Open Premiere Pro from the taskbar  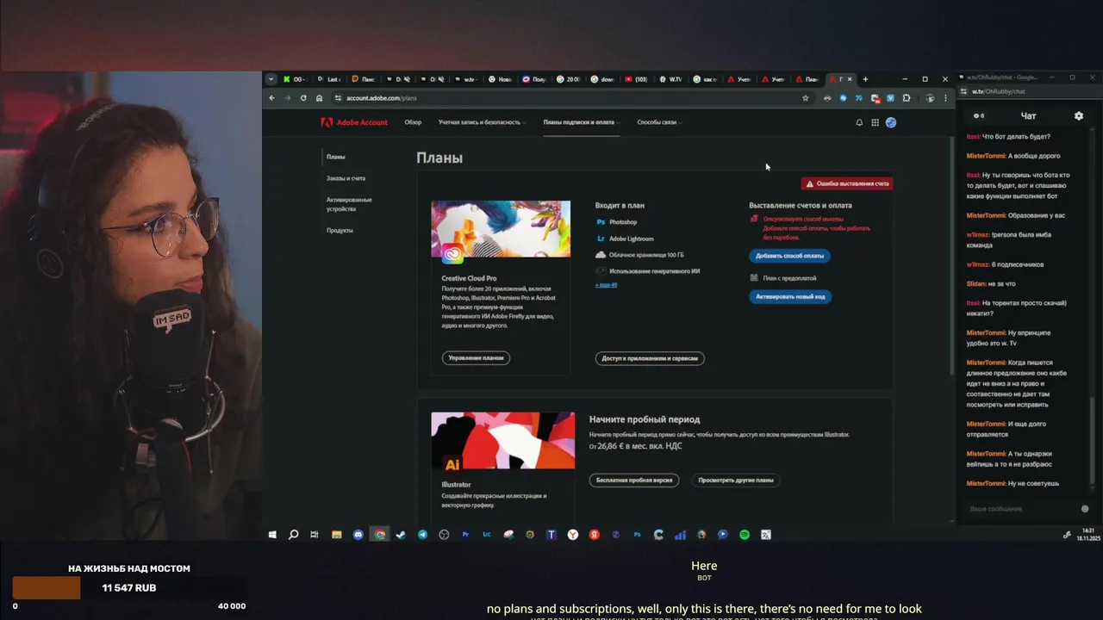click(465, 535)
